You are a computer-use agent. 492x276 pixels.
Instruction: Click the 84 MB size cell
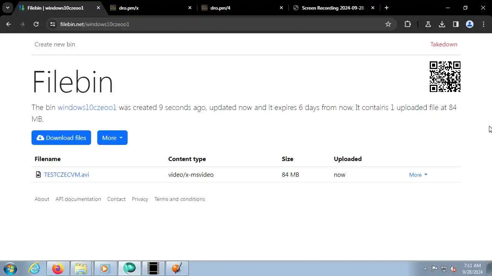click(x=290, y=175)
